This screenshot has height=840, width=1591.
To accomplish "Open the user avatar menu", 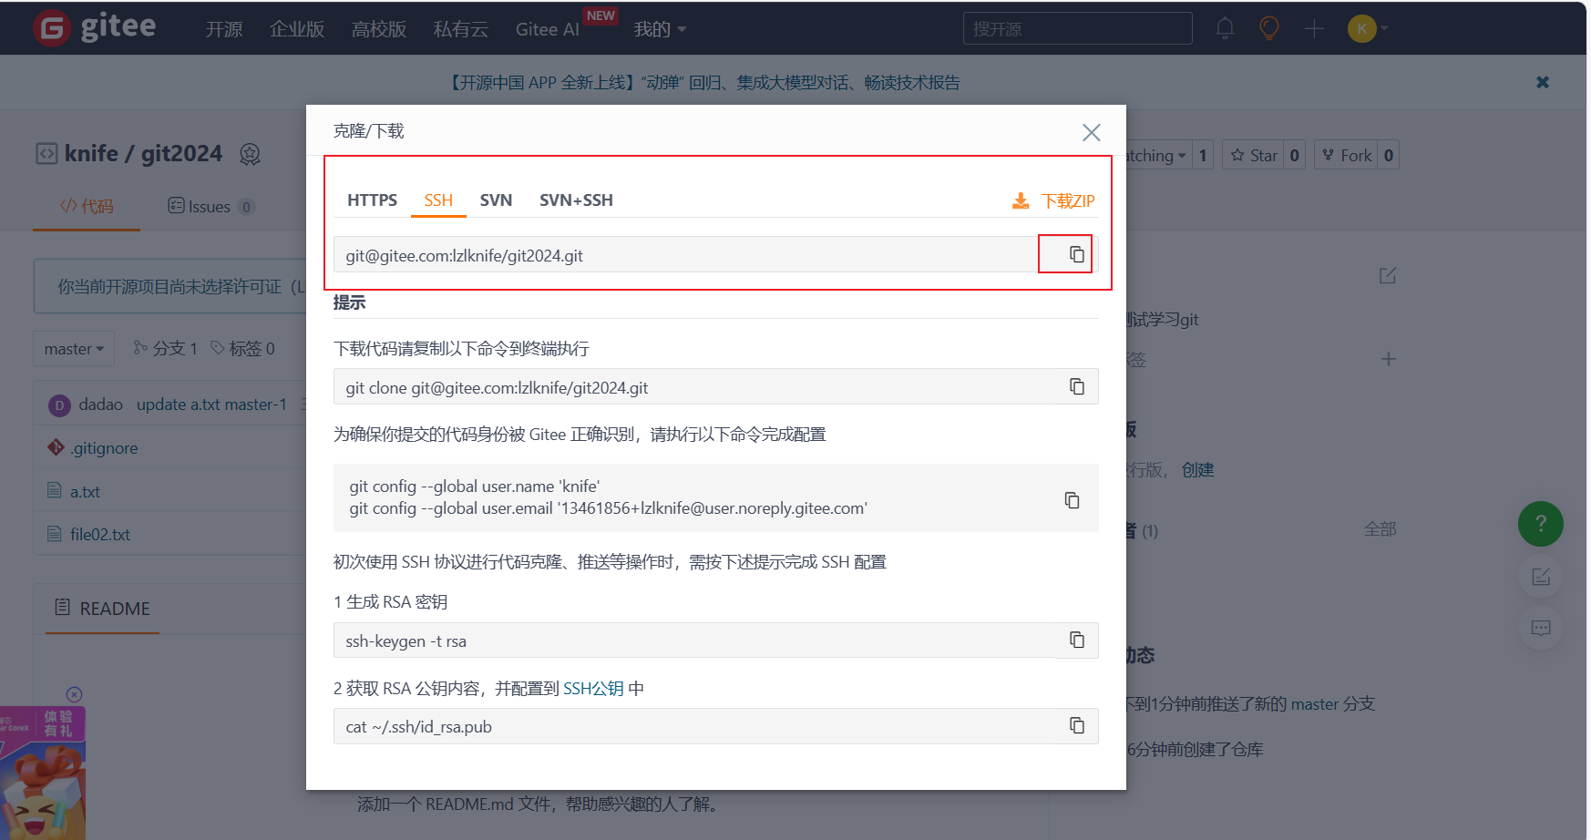I will point(1367,28).
